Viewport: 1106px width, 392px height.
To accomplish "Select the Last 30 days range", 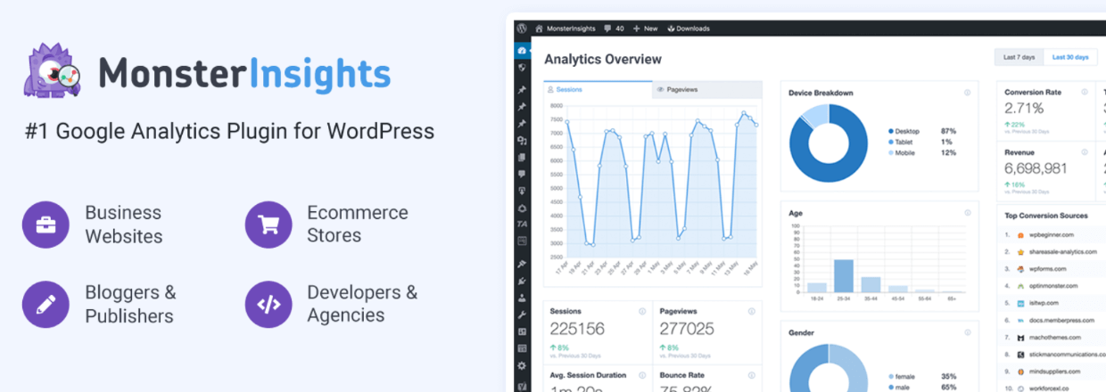I will click(1069, 57).
